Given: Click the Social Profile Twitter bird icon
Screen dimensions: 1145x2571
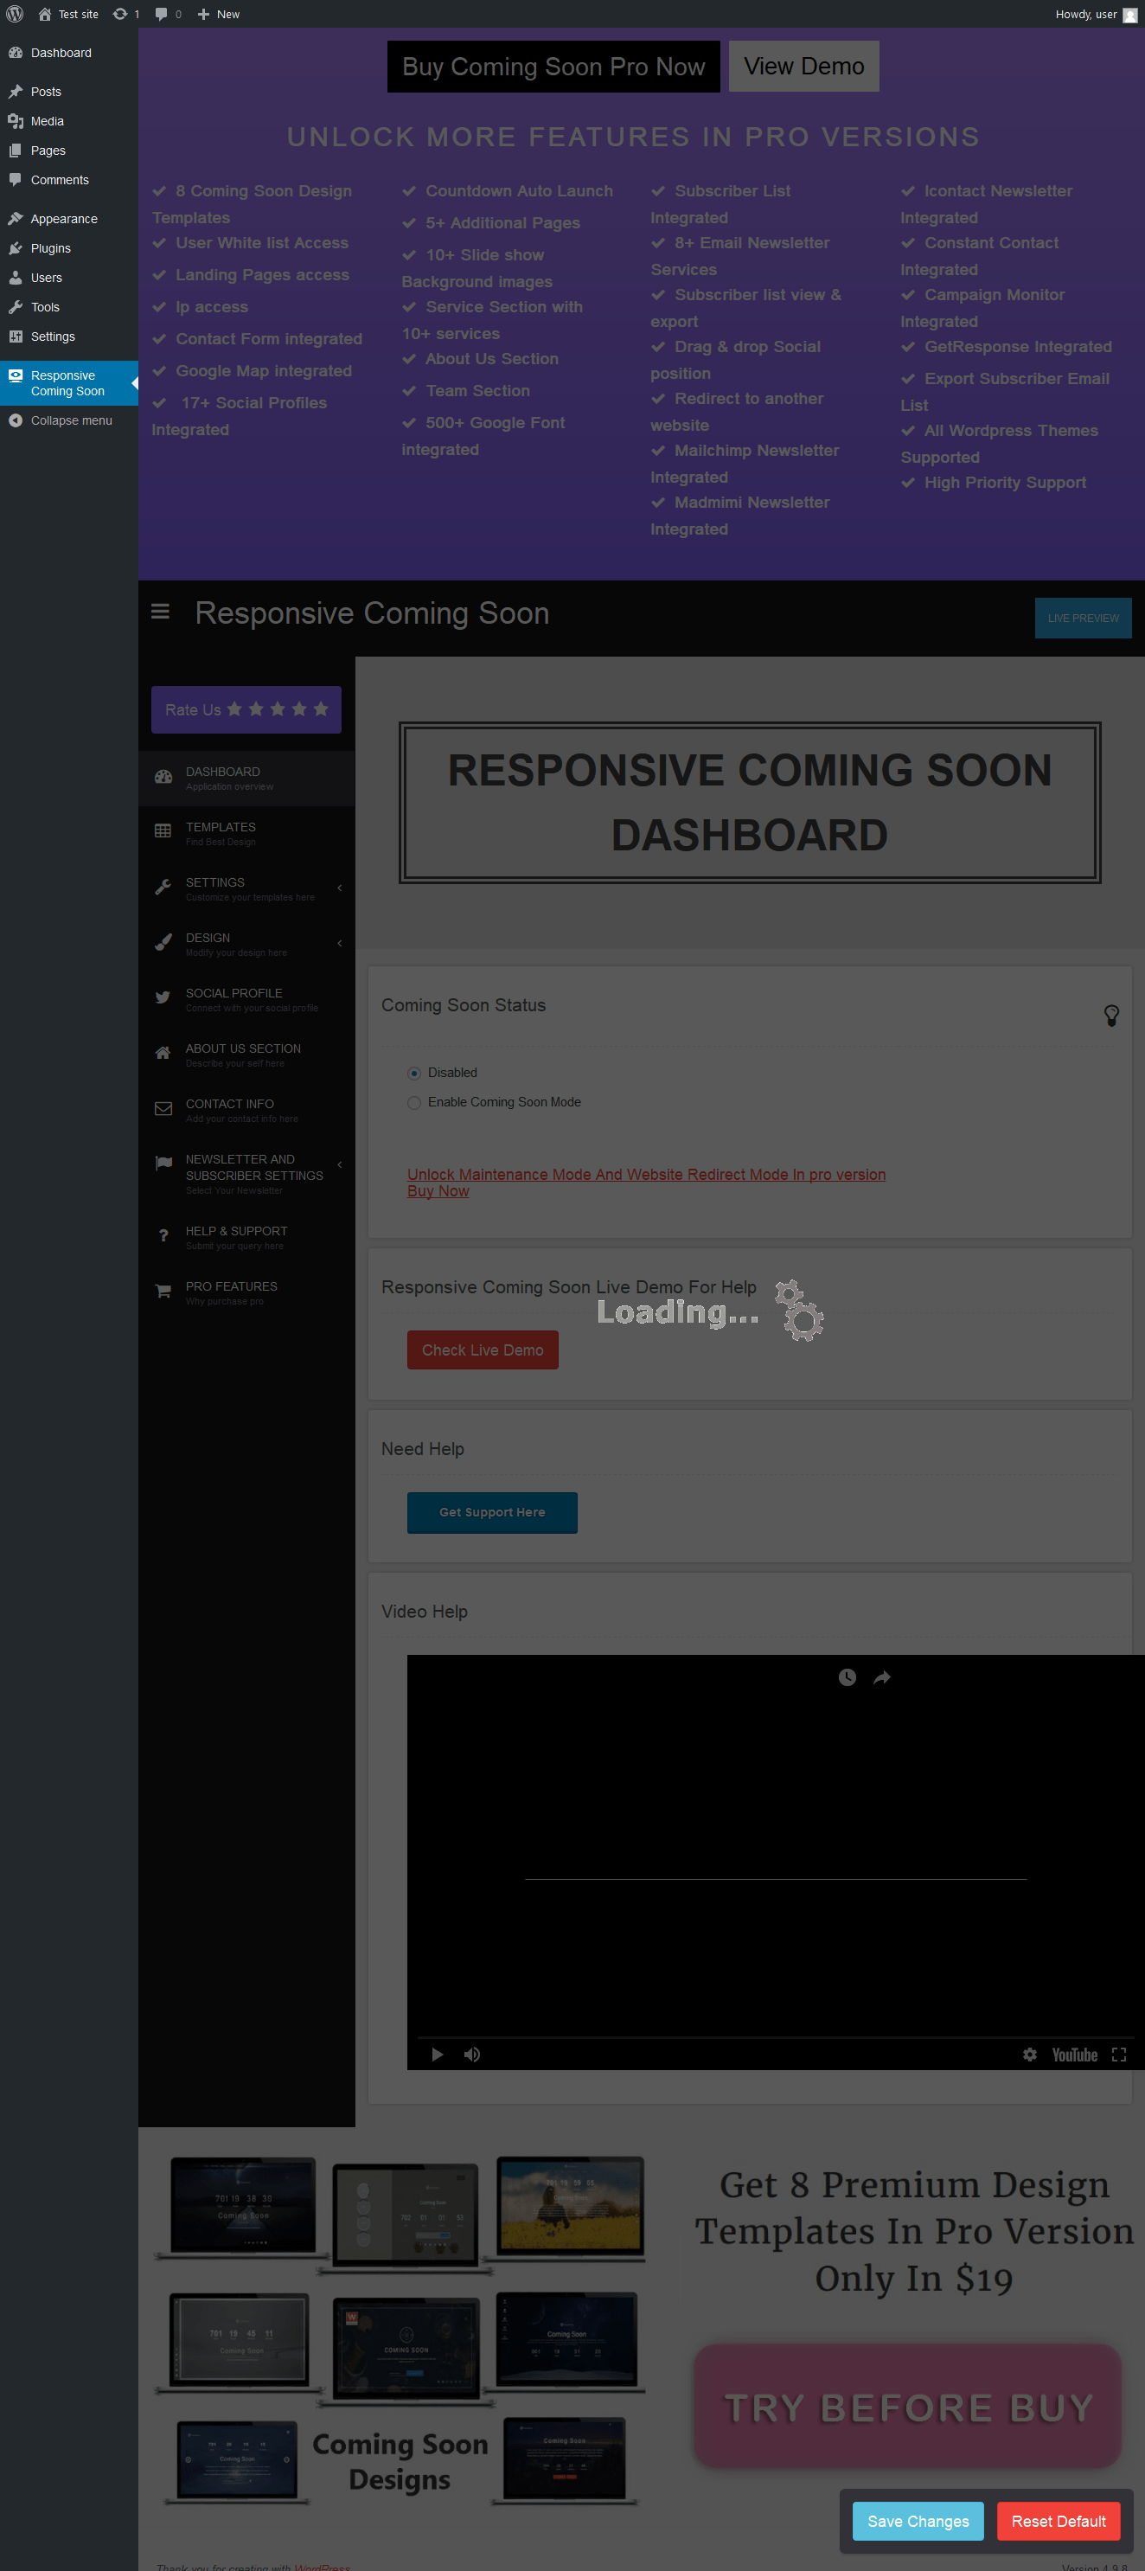Looking at the screenshot, I should click(x=163, y=997).
